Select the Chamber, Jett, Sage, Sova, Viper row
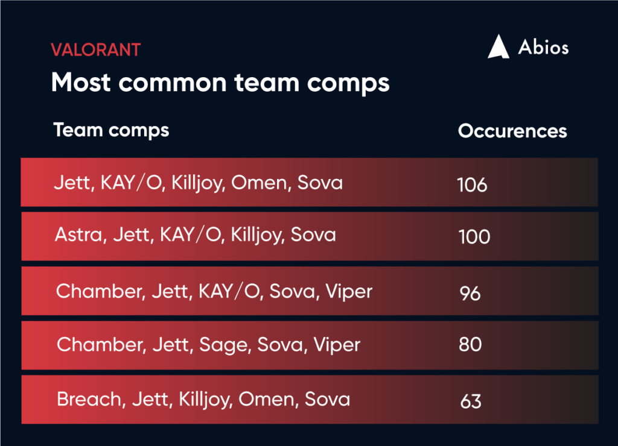The height and width of the screenshot is (446, 618). (310, 345)
